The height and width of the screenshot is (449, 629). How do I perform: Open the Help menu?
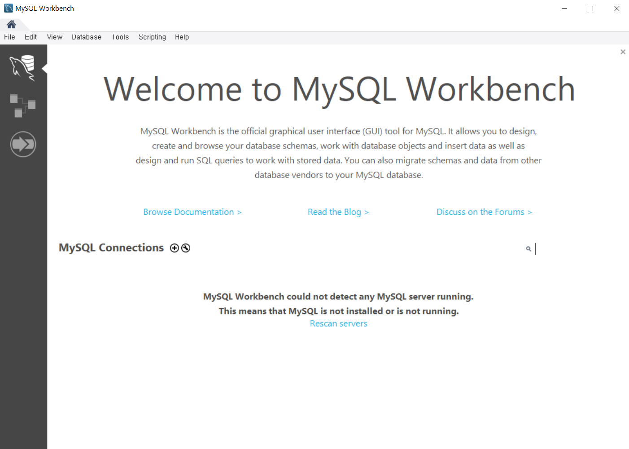(x=182, y=37)
